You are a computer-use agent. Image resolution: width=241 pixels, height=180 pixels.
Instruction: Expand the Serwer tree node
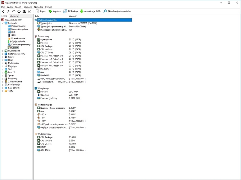[x=3, y=57]
